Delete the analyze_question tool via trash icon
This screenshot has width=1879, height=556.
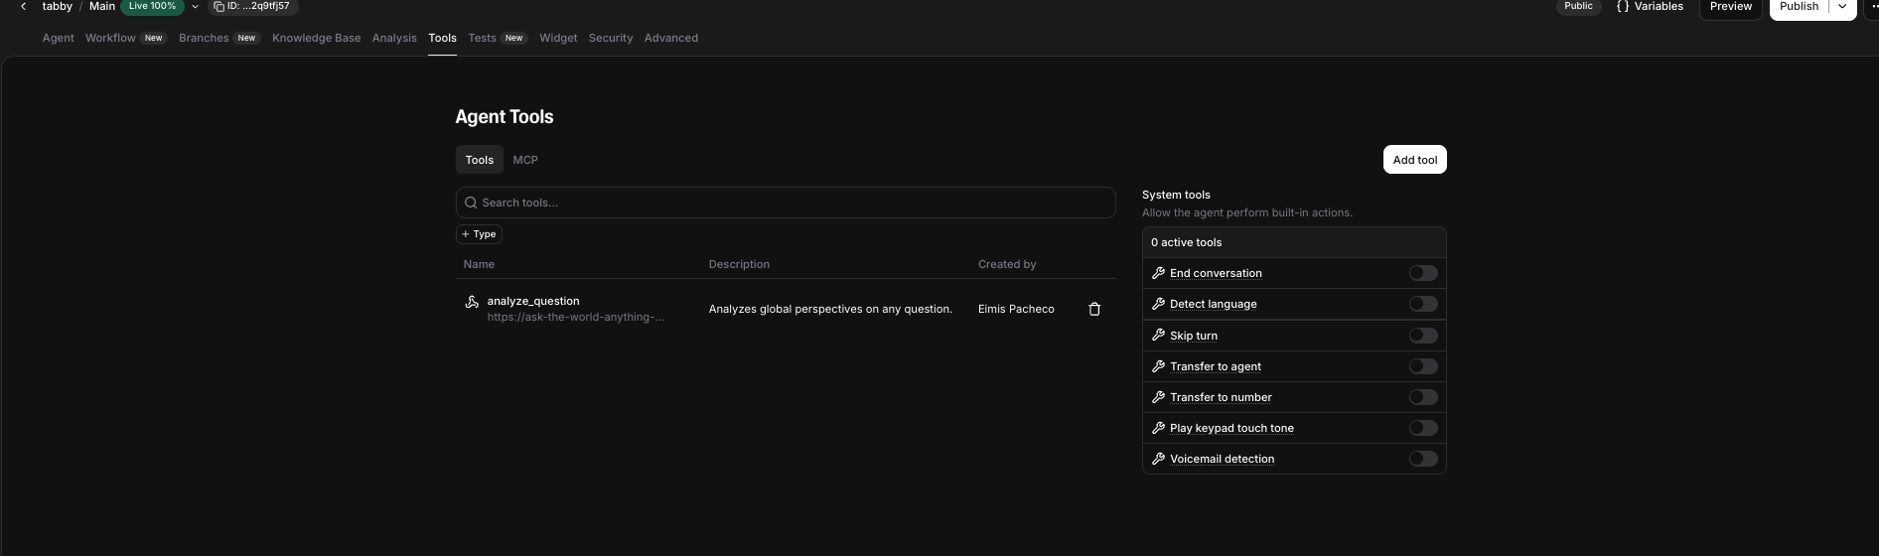1094,310
